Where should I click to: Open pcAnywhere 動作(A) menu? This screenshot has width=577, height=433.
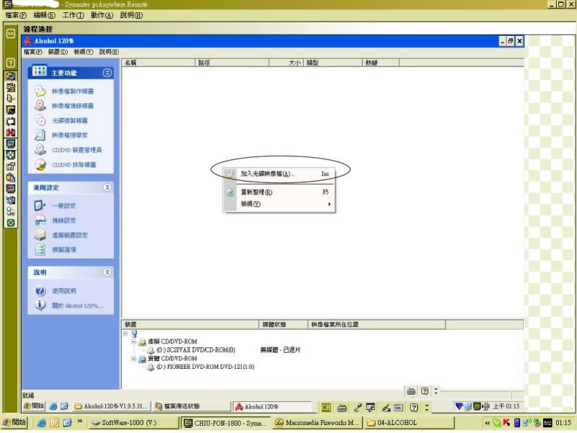pos(102,15)
